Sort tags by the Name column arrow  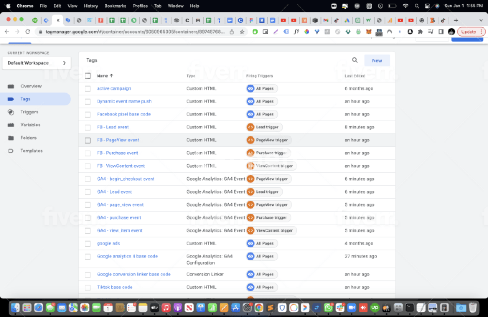point(111,76)
